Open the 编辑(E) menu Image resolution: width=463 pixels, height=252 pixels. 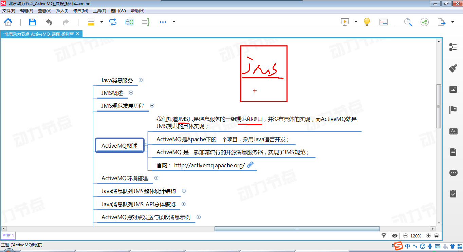point(26,11)
